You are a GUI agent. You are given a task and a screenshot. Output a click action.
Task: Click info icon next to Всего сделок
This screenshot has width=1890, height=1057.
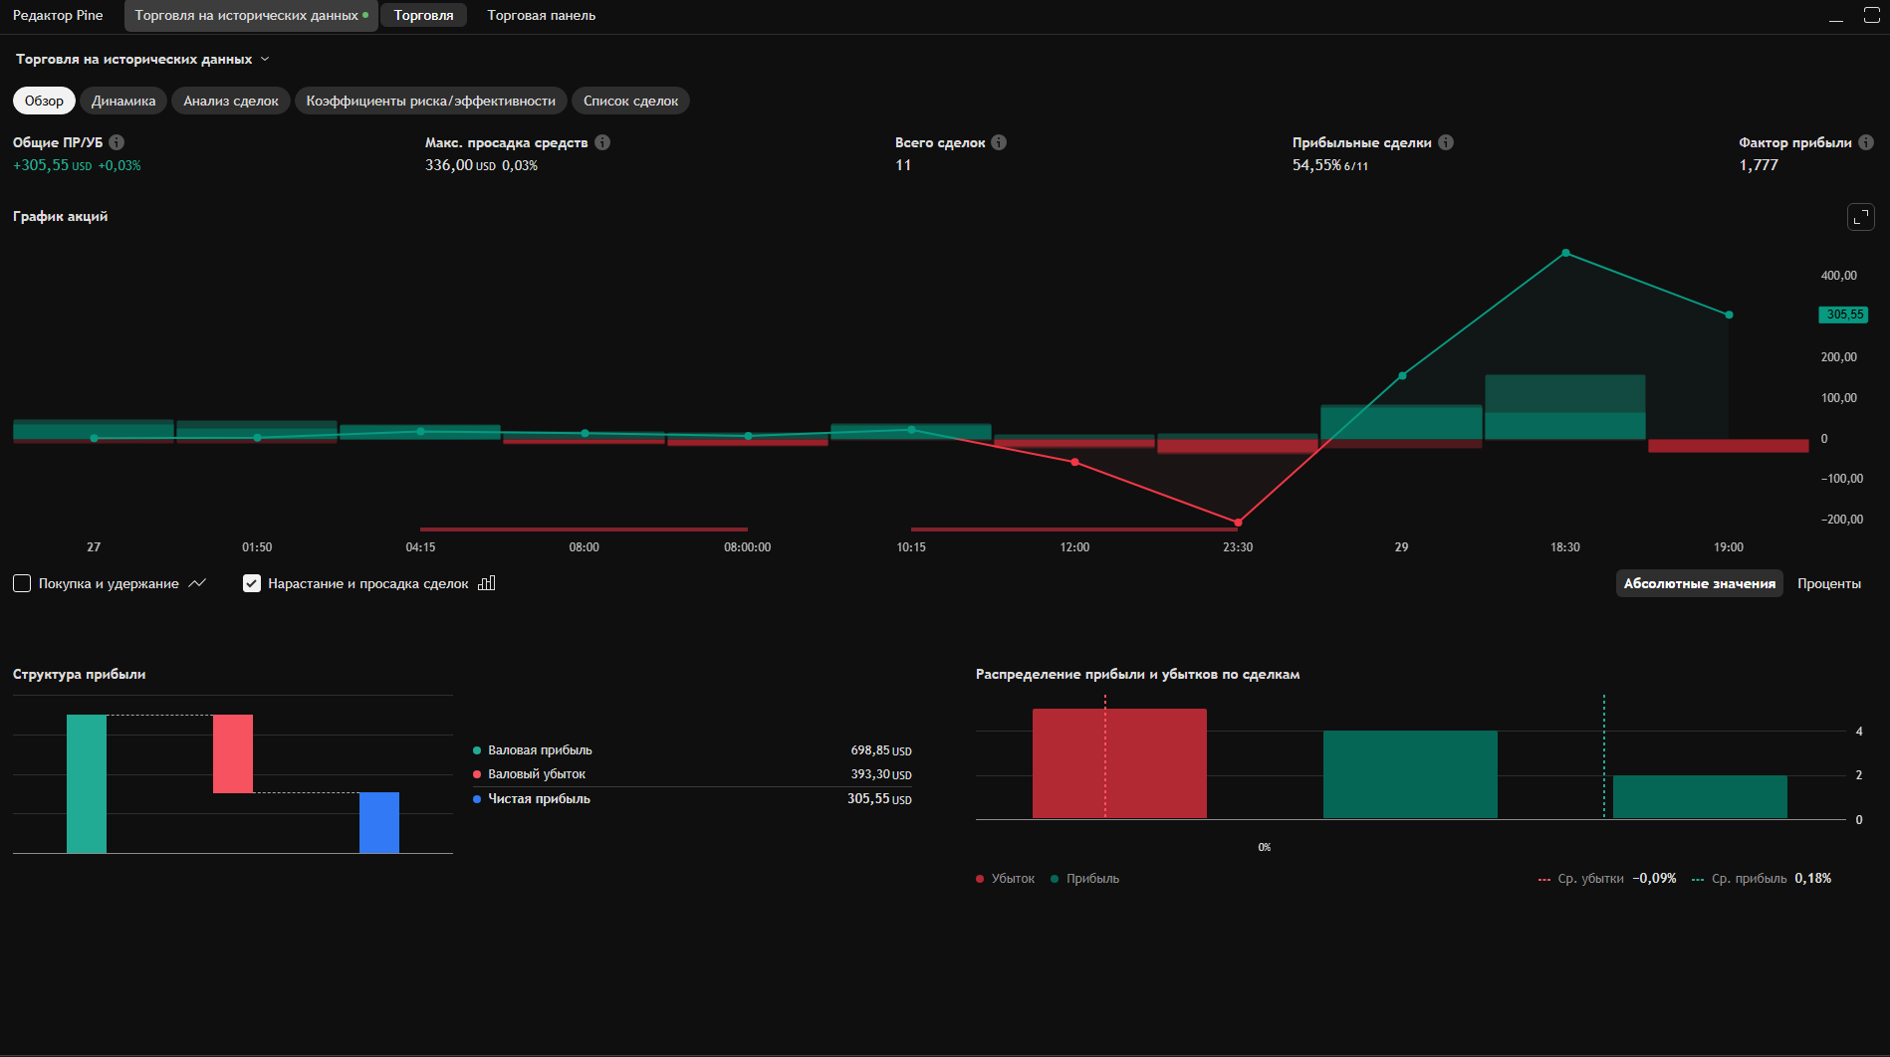coord(999,142)
